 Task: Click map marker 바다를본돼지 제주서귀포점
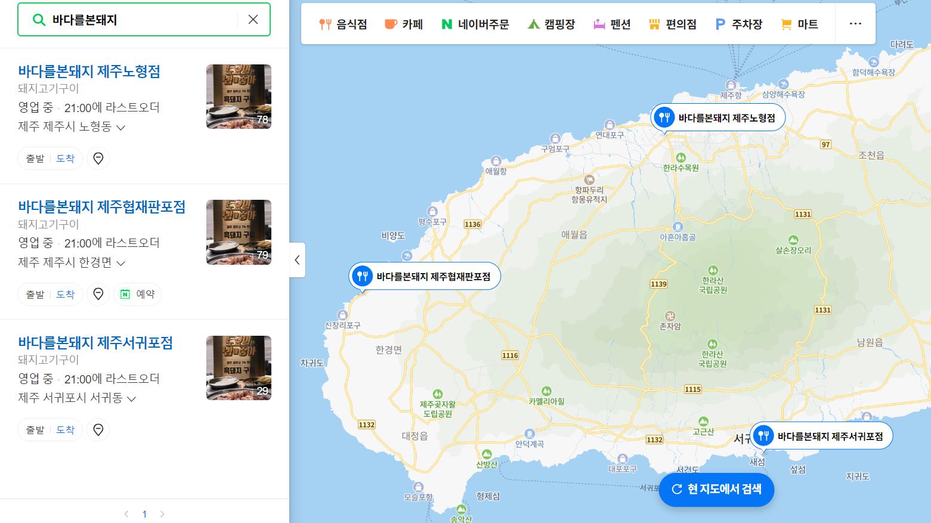(x=821, y=436)
